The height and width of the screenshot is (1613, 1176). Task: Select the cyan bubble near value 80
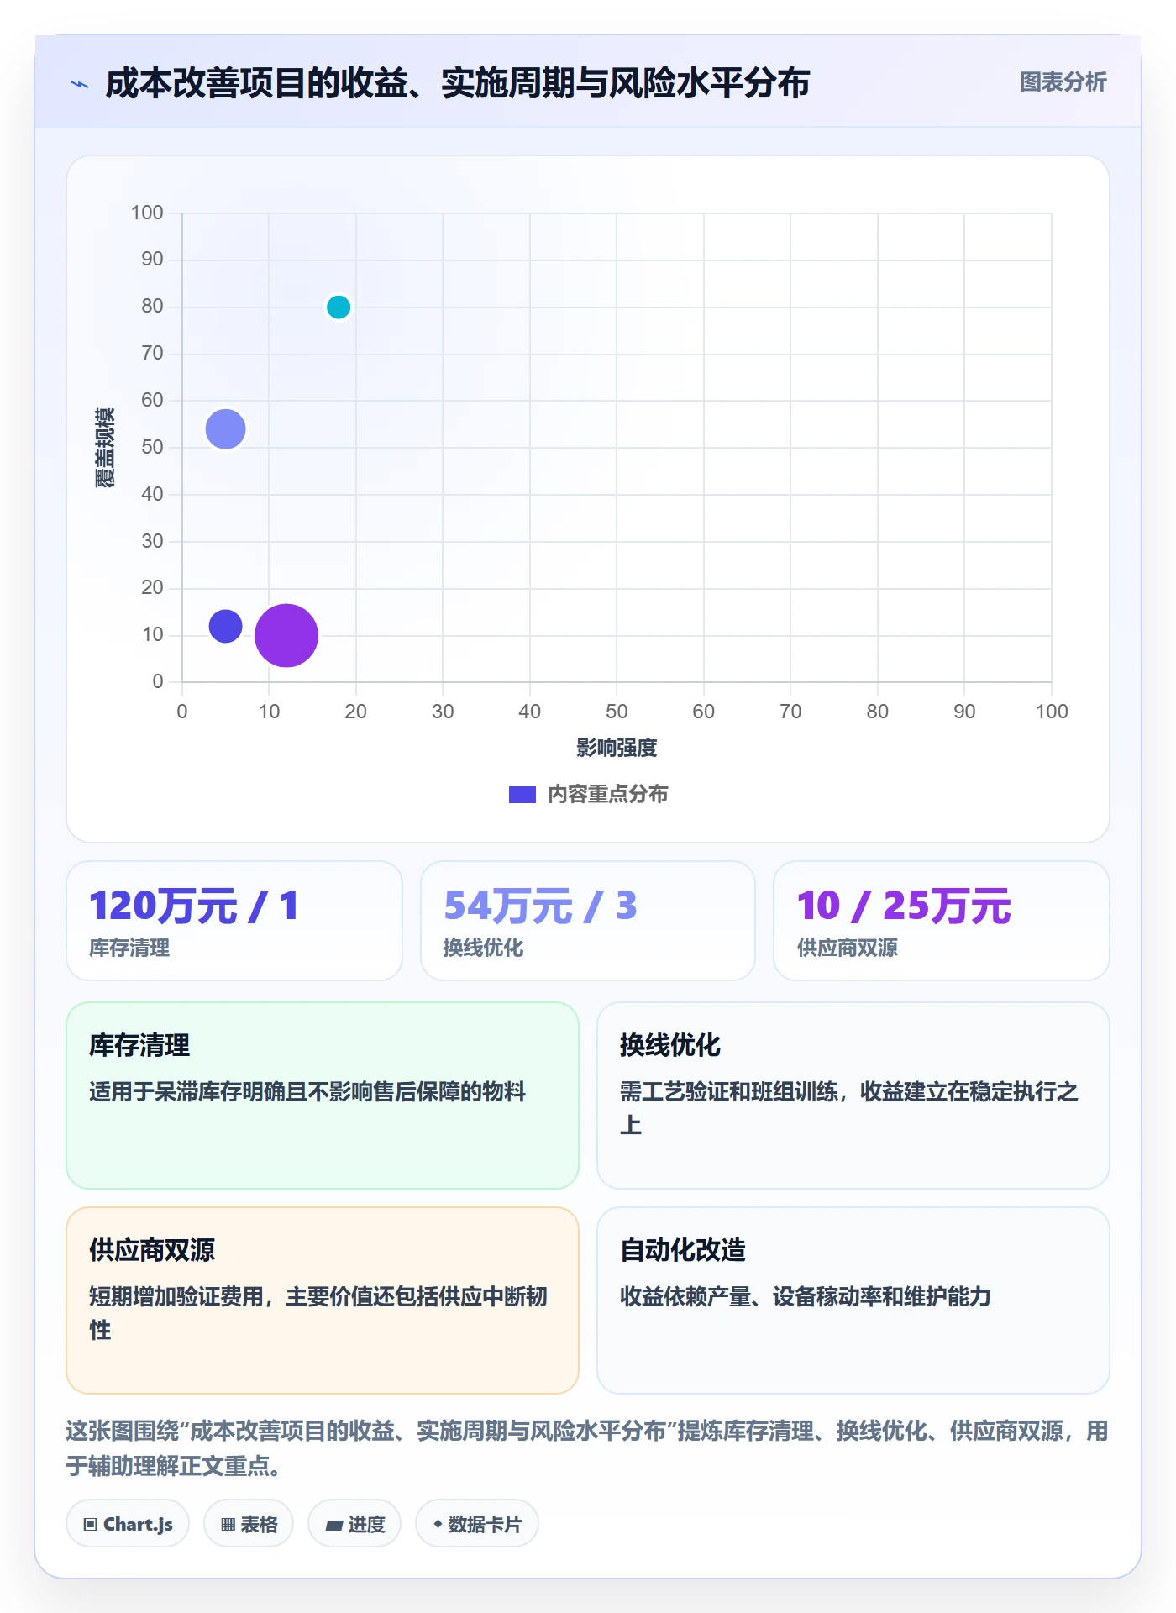pyautogui.click(x=339, y=307)
